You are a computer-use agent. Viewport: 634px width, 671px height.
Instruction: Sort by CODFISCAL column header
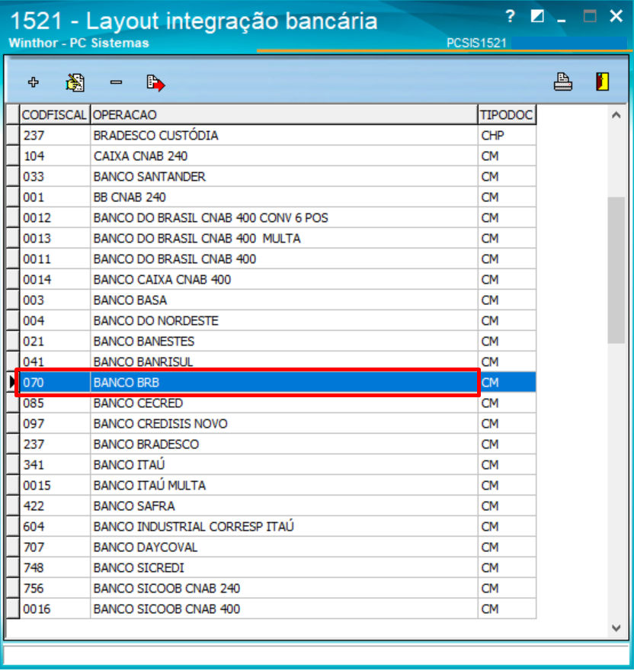tap(55, 114)
